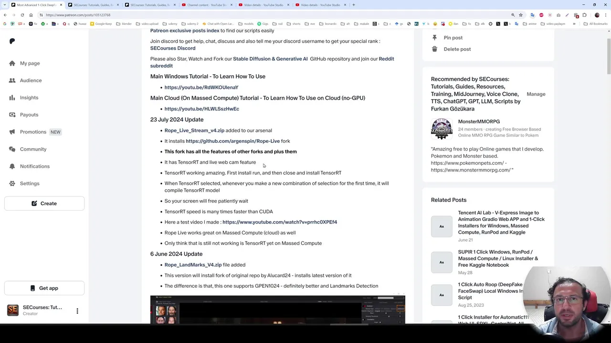The height and width of the screenshot is (343, 611).
Task: Open the MonsterMMORPG creator name link
Action: 479,121
